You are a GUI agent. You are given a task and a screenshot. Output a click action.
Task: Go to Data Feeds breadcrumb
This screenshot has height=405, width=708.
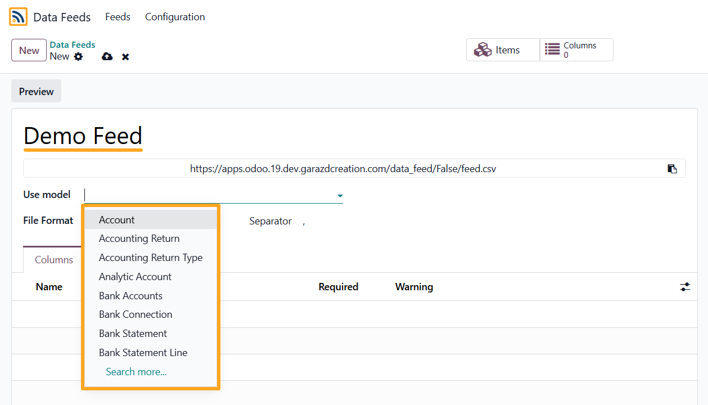[x=73, y=45]
